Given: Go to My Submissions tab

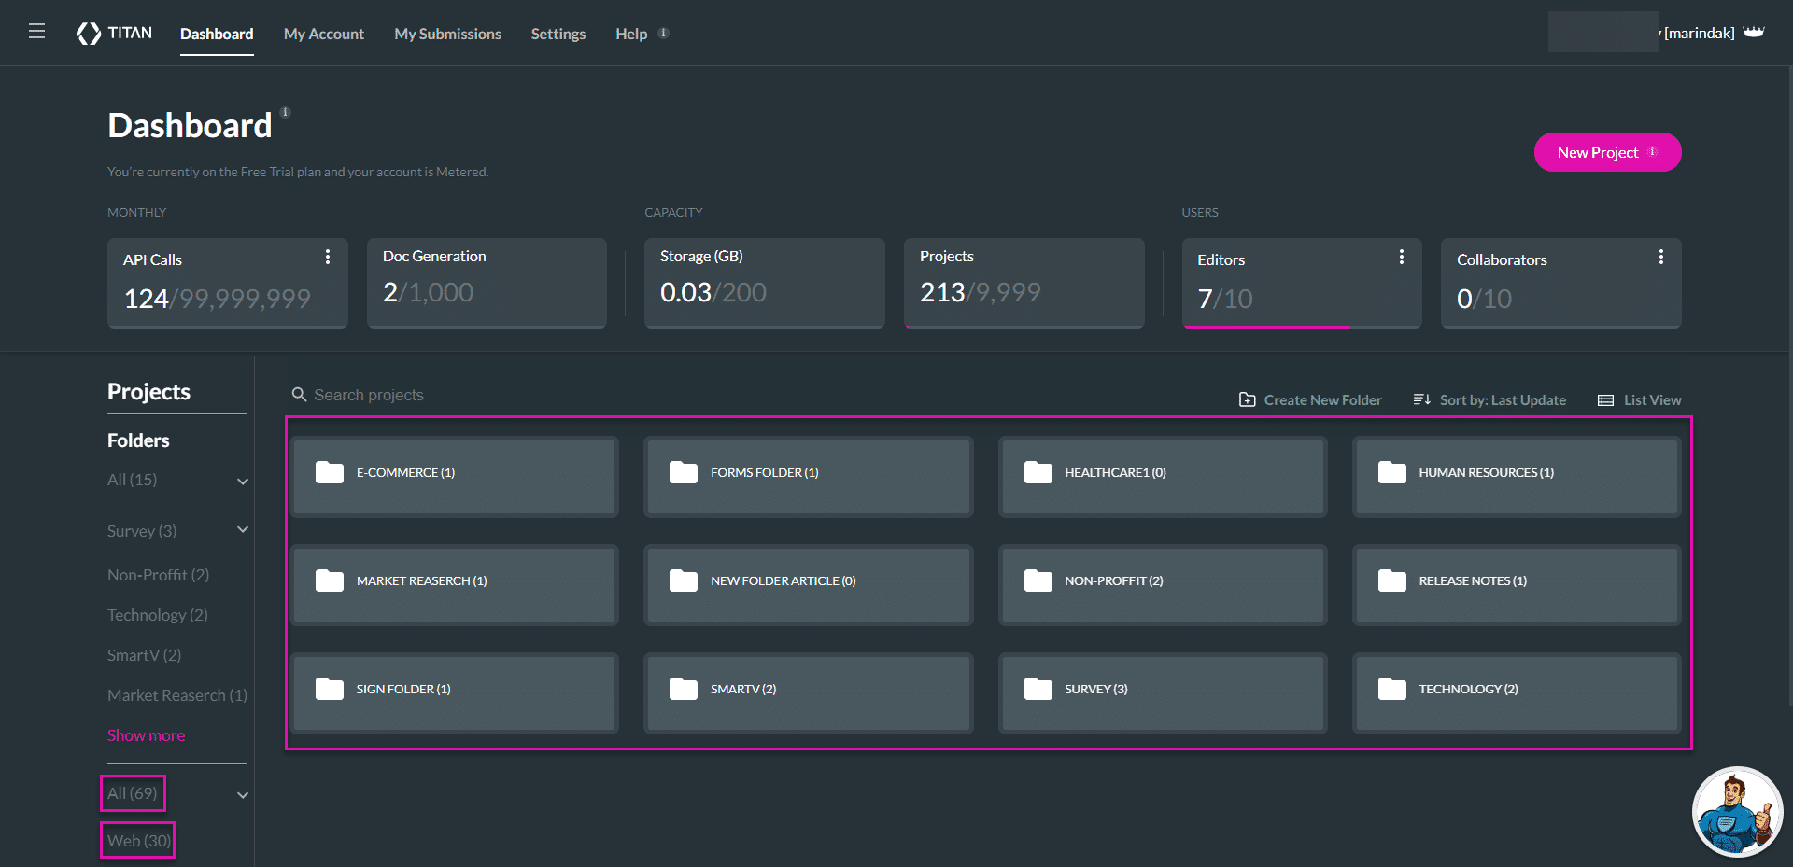Looking at the screenshot, I should tap(447, 34).
